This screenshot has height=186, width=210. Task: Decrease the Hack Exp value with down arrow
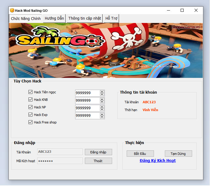(102, 117)
